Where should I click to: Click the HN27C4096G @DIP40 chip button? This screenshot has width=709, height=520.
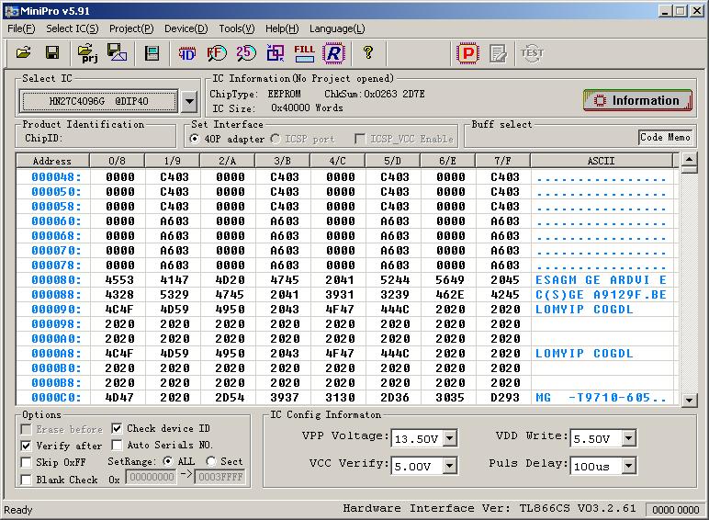pyautogui.click(x=99, y=101)
